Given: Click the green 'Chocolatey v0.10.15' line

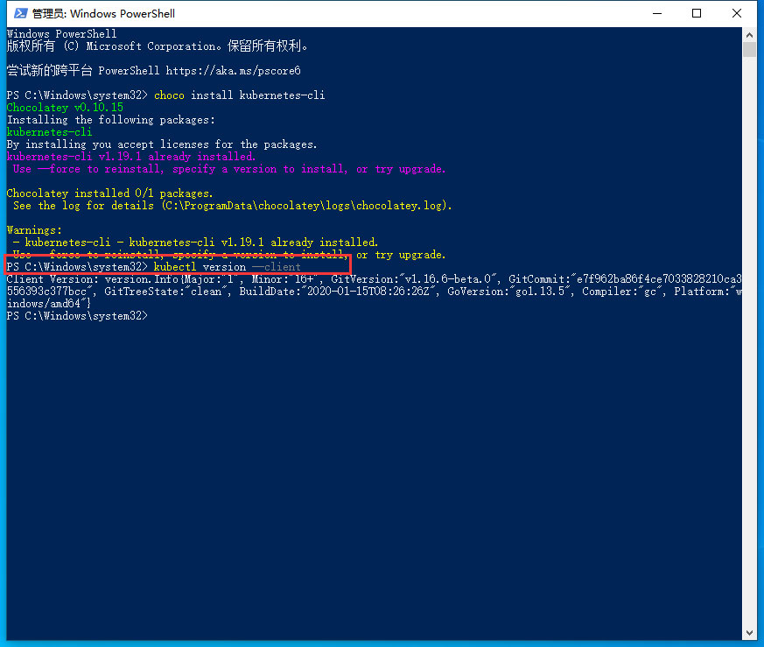Looking at the screenshot, I should (x=65, y=108).
